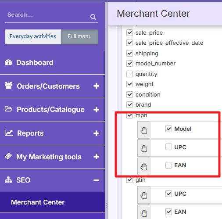Open My Marketing tools menu label
This screenshot has height=219, width=222.
coord(49,157)
